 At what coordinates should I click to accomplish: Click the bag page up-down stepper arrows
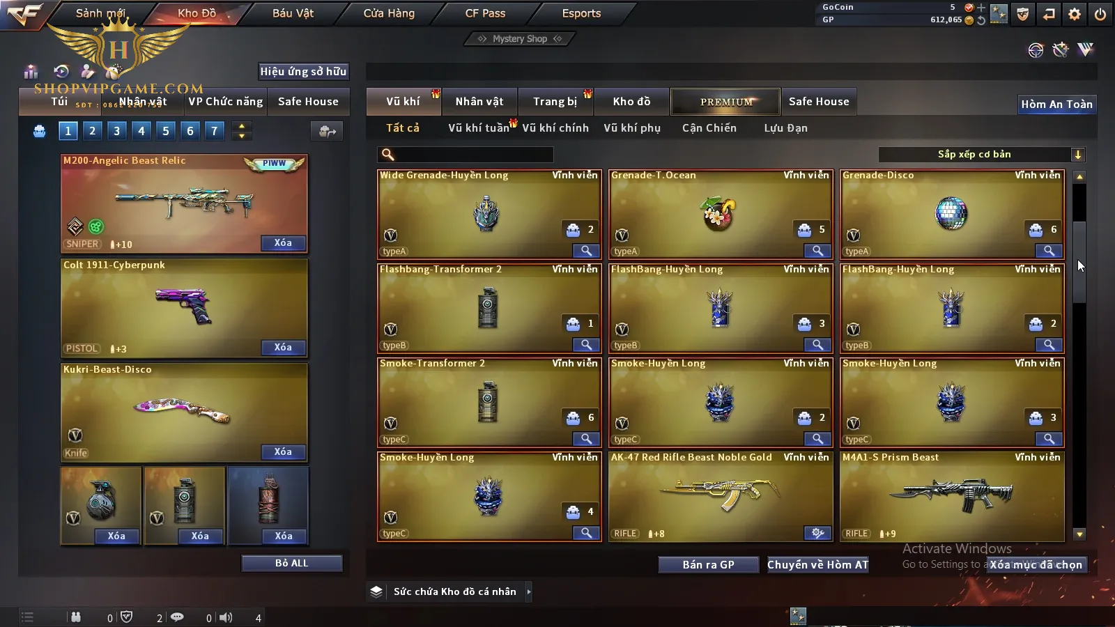coord(242,130)
